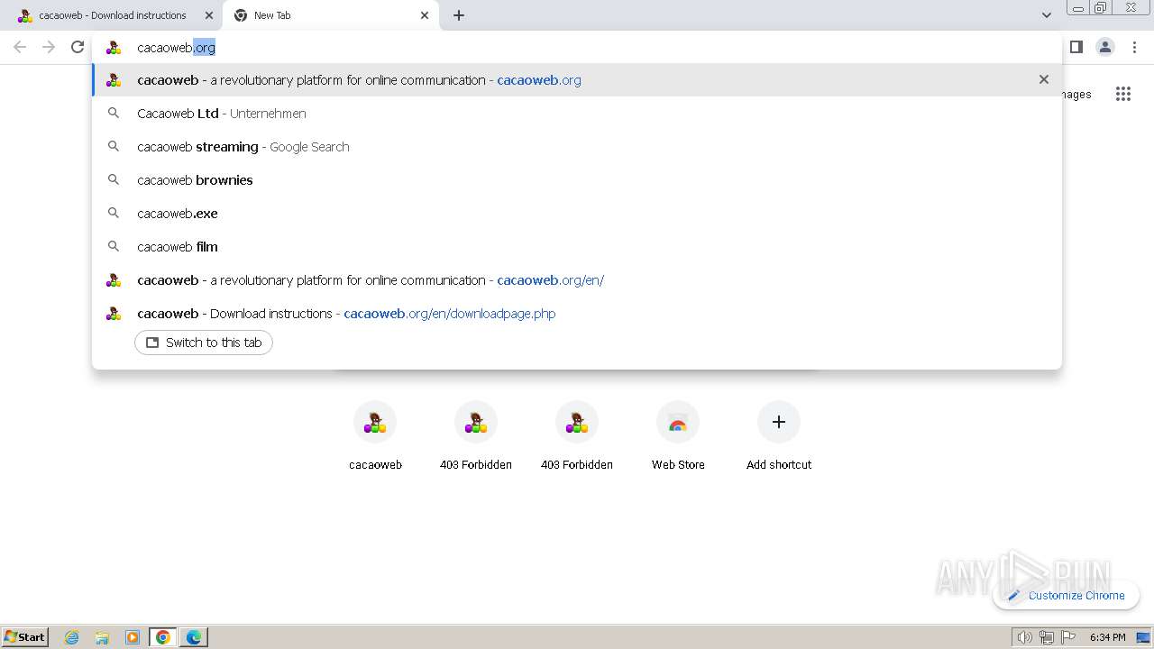Open the cacaoweb shortcut tile
The image size is (1154, 649).
375,438
